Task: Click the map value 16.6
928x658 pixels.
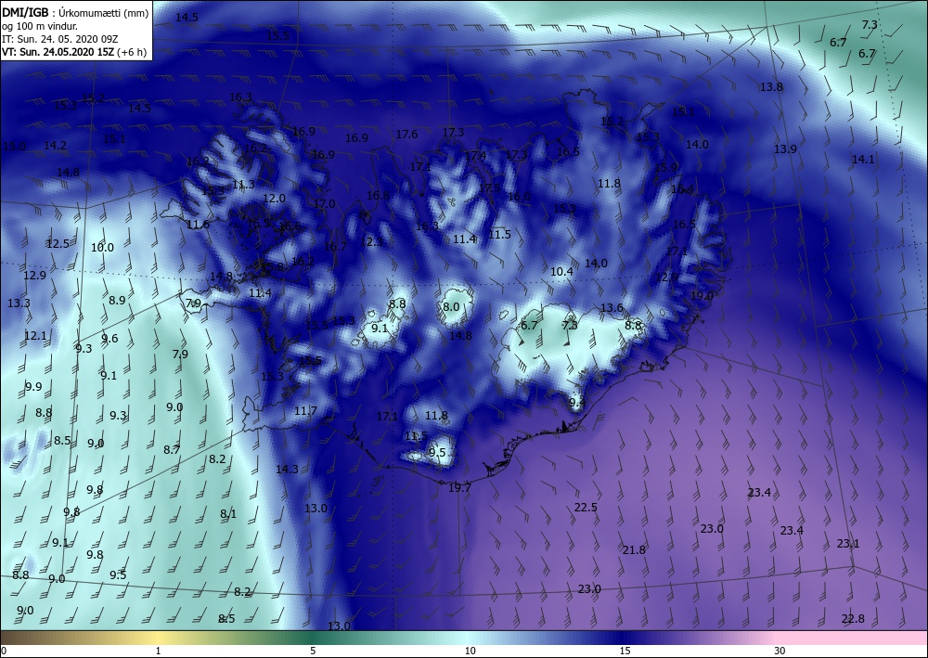Action: [x=290, y=226]
